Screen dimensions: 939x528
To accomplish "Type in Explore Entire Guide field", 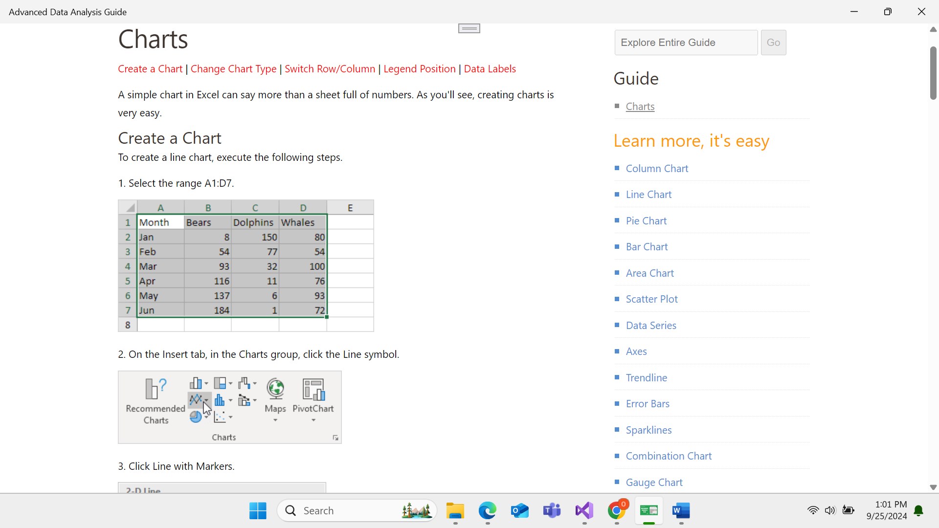I will pyautogui.click(x=686, y=43).
